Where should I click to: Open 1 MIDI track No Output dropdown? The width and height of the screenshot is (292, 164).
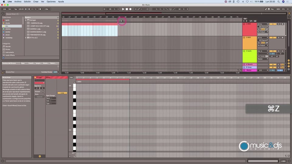(x=263, y=32)
